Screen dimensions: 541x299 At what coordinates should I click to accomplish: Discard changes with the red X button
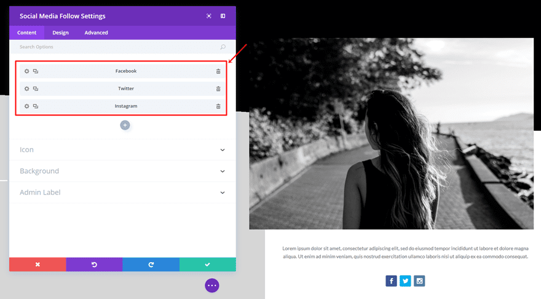coord(38,265)
